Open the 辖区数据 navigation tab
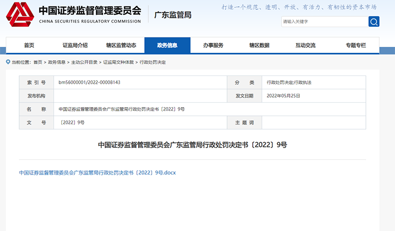This screenshot has width=395, height=231. 260,45
